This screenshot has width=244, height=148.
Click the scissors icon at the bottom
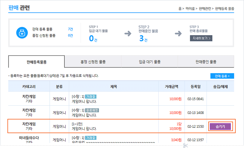tap(186, 146)
